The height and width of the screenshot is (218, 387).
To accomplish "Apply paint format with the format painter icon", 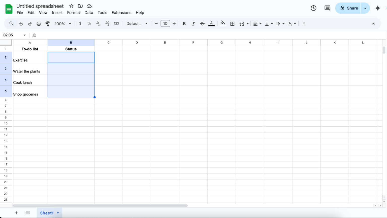I will tap(48, 23).
